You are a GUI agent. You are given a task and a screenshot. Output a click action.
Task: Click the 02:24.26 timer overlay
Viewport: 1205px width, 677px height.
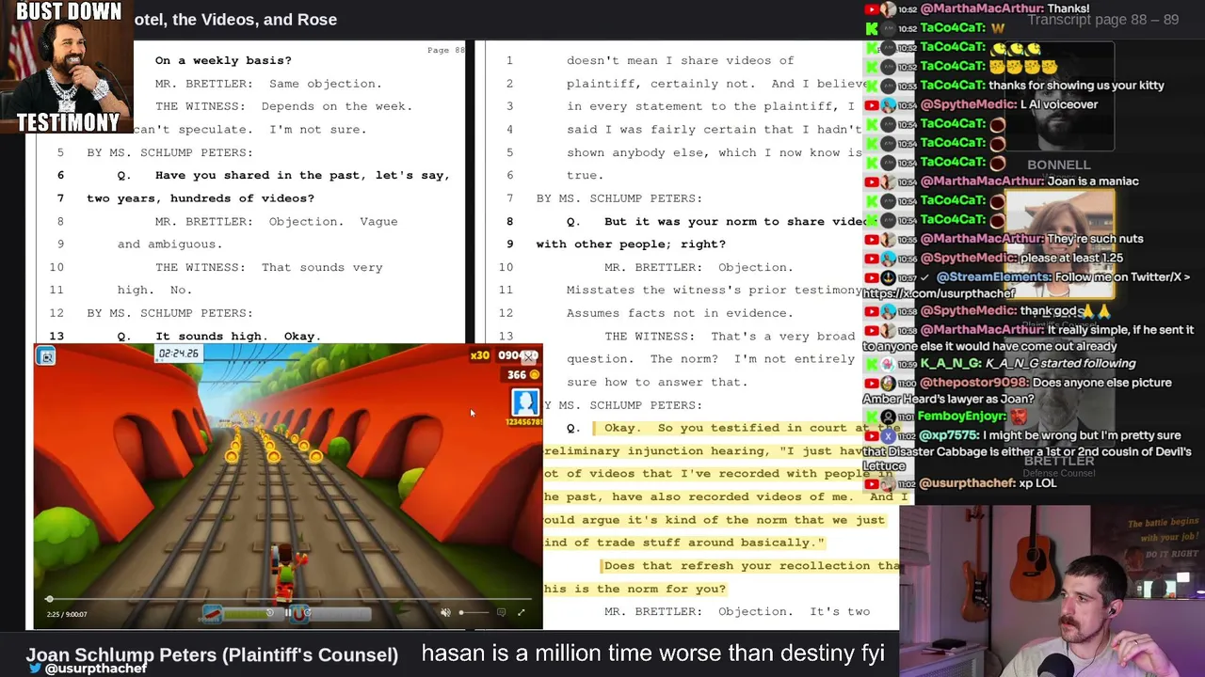click(x=179, y=354)
